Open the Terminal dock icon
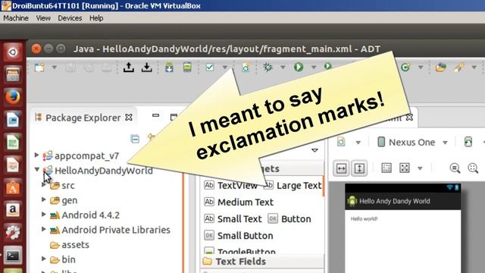The width and height of the screenshot is (485, 273). point(13,256)
